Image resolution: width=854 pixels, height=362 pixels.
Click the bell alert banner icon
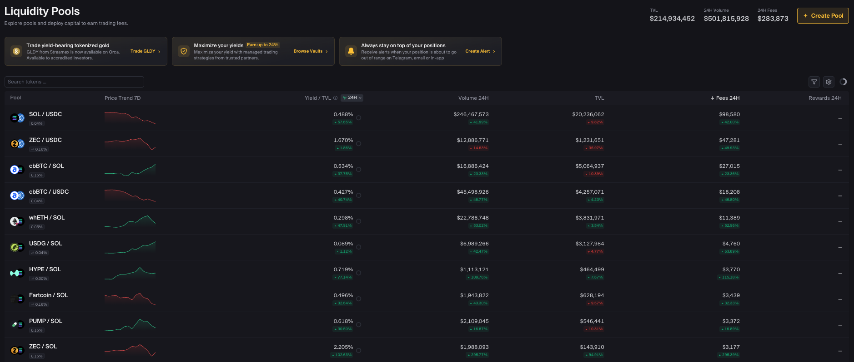pos(351,51)
